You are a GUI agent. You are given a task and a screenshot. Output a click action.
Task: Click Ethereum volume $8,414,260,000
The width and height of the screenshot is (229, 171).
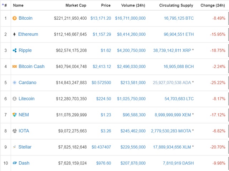click(131, 34)
